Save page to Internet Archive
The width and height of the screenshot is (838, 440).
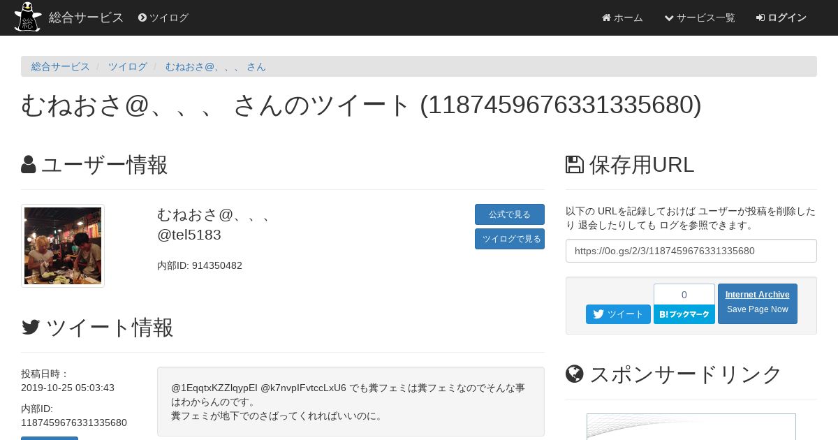(x=758, y=304)
